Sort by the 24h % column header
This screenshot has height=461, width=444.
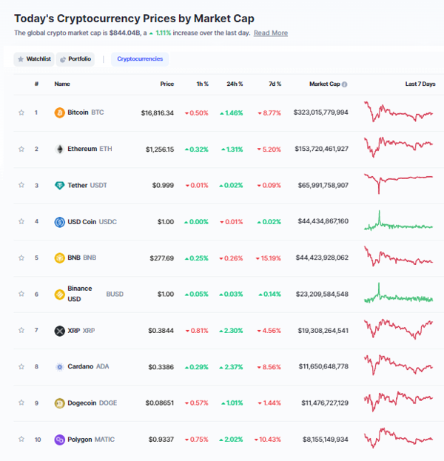(235, 84)
